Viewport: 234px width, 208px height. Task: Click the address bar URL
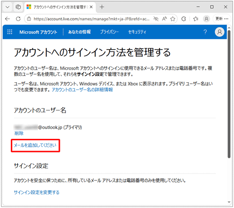[92, 19]
